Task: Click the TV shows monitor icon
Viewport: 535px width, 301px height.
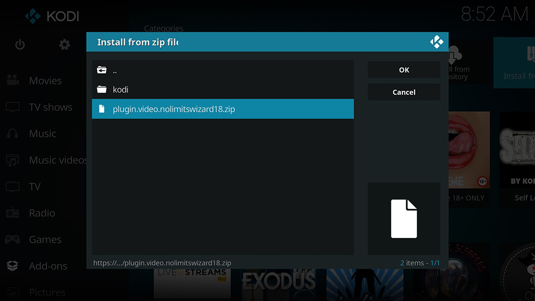Action: point(13,107)
